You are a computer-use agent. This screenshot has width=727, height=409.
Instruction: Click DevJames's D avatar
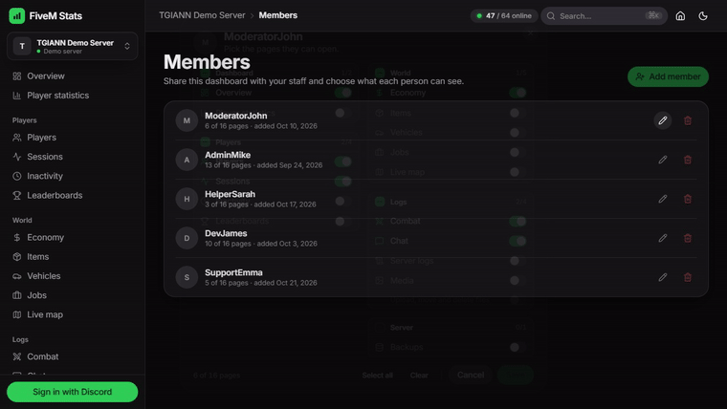click(x=187, y=238)
